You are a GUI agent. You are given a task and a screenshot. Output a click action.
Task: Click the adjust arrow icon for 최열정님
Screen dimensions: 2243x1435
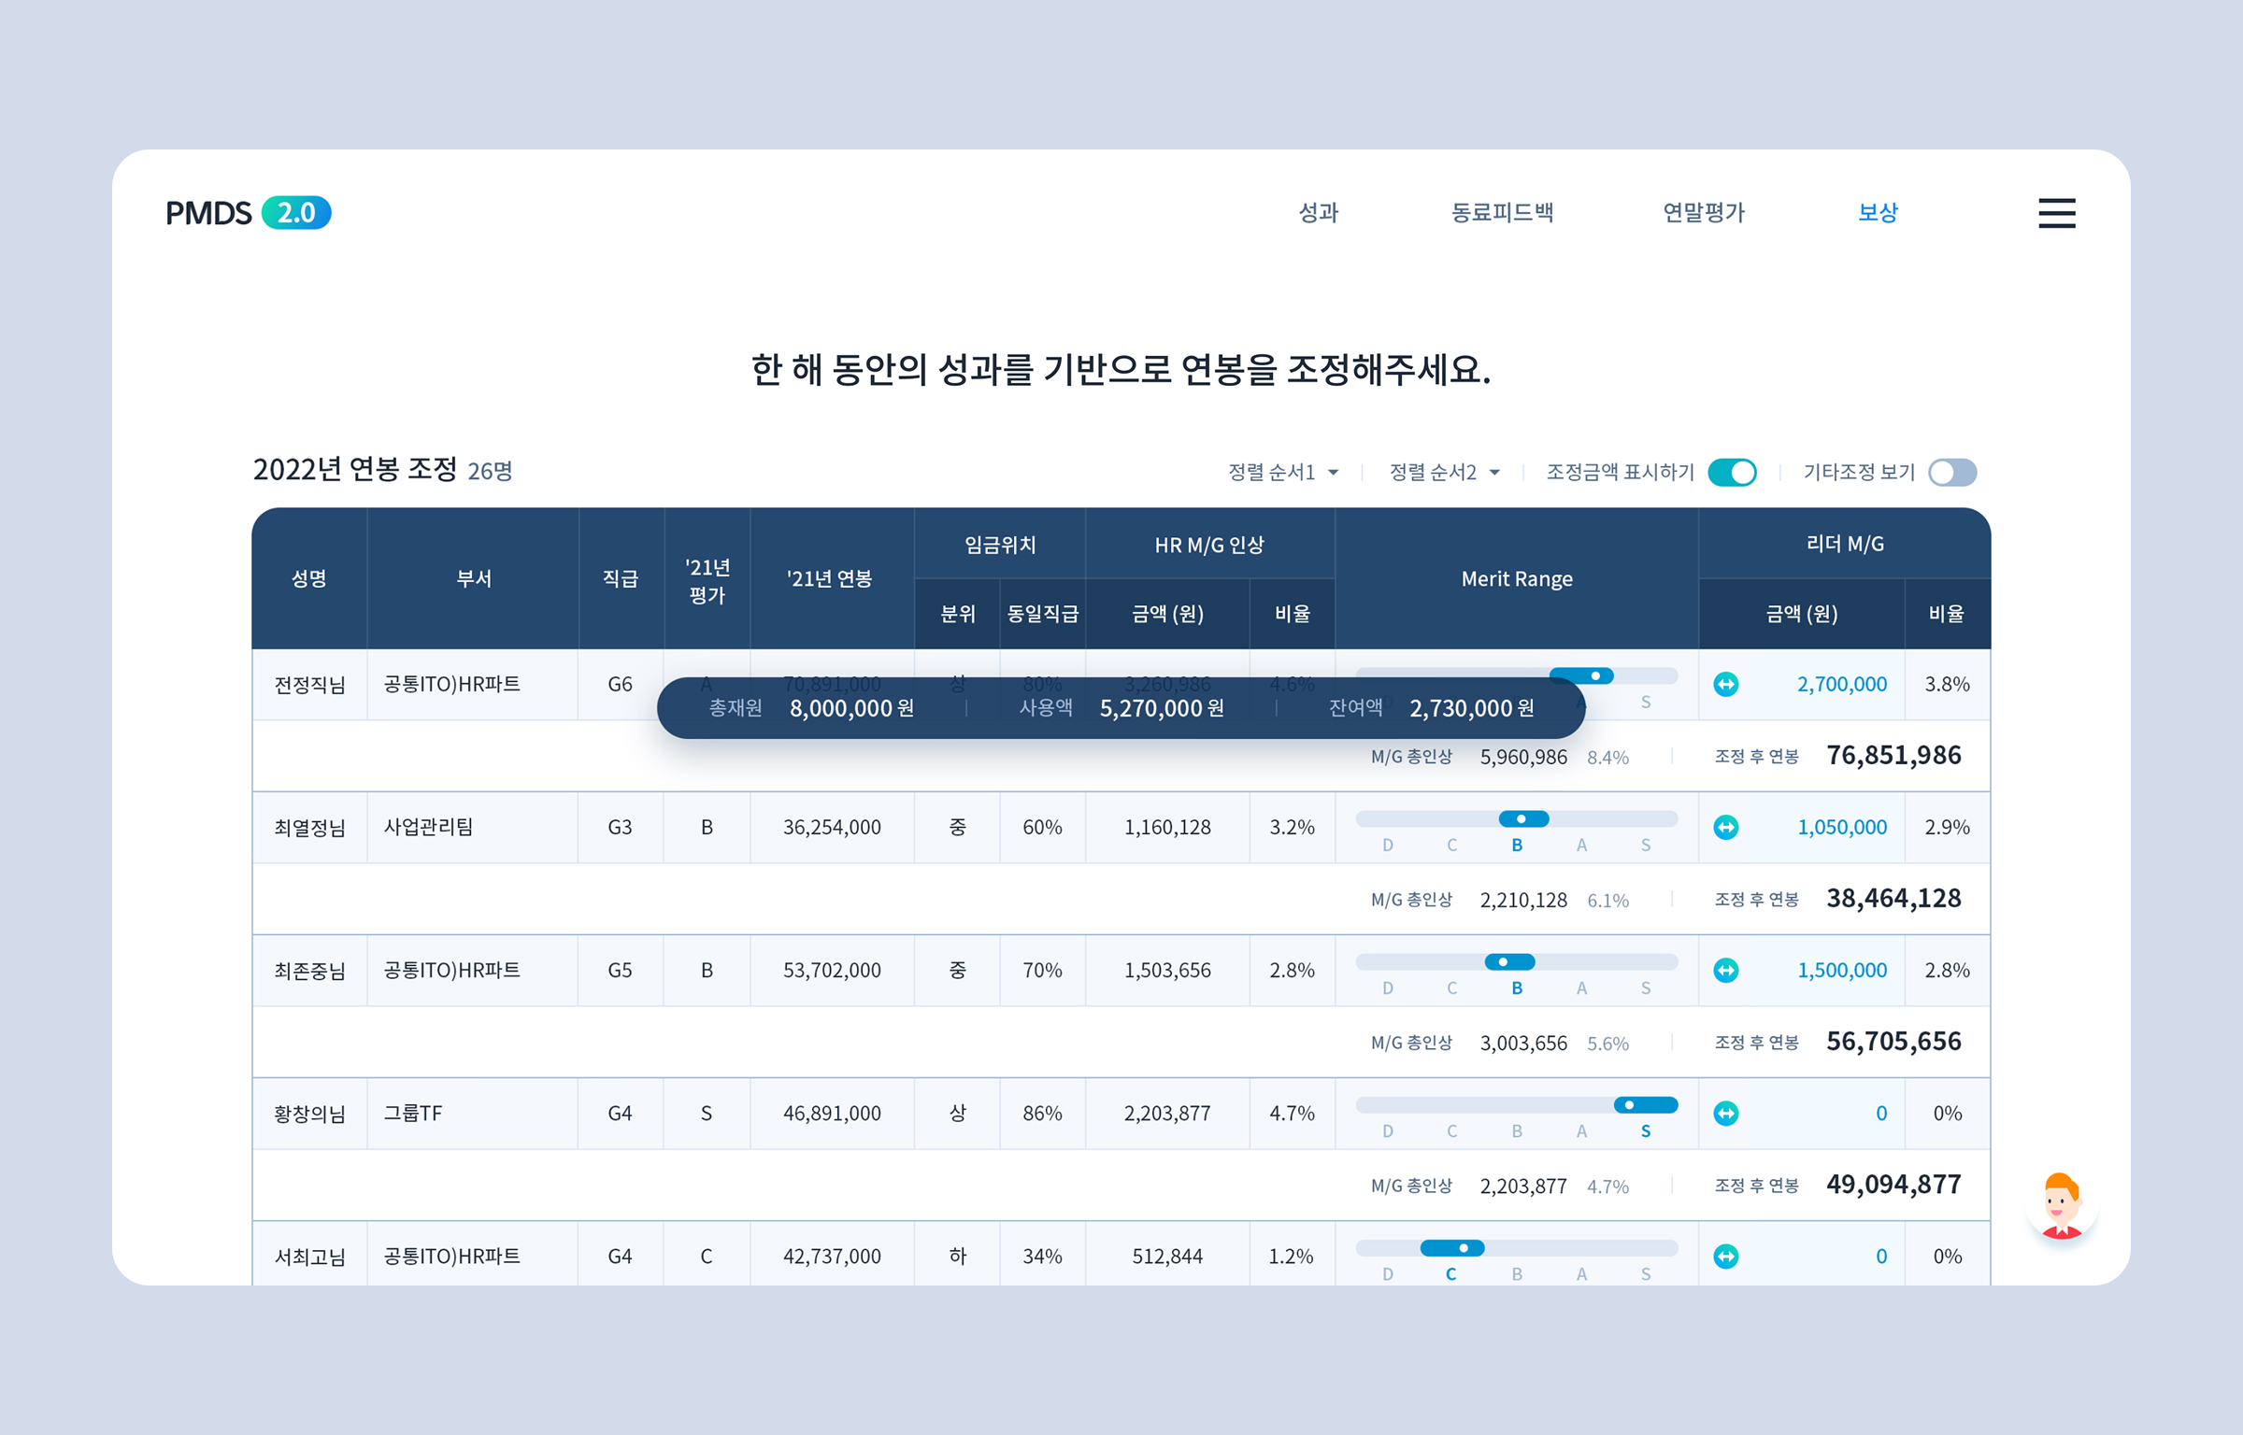[x=1726, y=827]
